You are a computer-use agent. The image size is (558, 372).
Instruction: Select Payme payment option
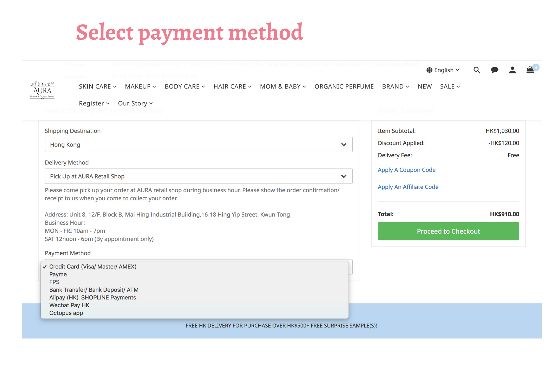tap(58, 274)
